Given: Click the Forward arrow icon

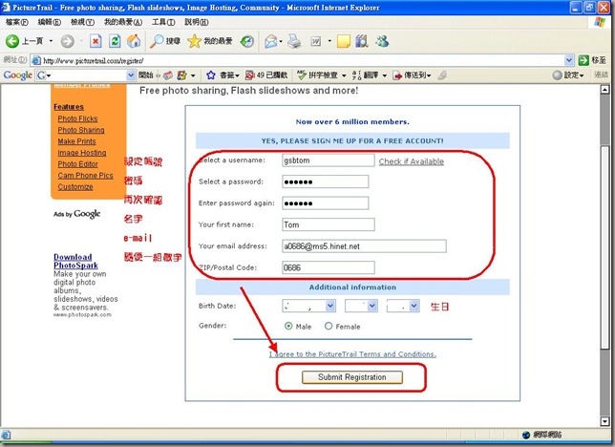Looking at the screenshot, I should 68,41.
